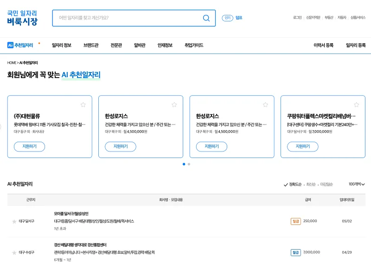The width and height of the screenshot is (371, 264).
Task: Open 상품/서비스 link
Action: (x=358, y=18)
